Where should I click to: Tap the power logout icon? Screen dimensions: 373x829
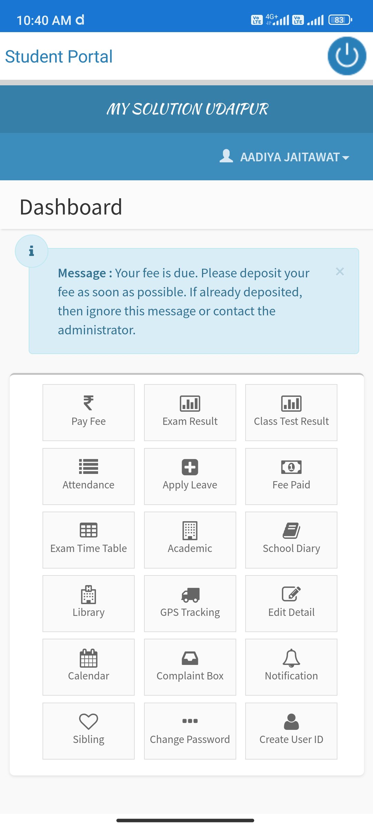pyautogui.click(x=347, y=56)
